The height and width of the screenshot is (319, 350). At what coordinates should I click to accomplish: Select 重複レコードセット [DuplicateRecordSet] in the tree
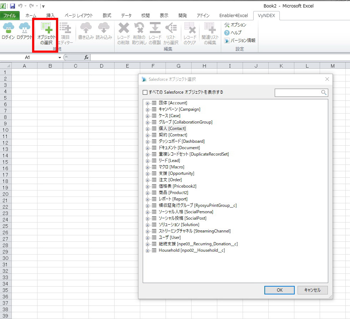pyautogui.click(x=194, y=154)
